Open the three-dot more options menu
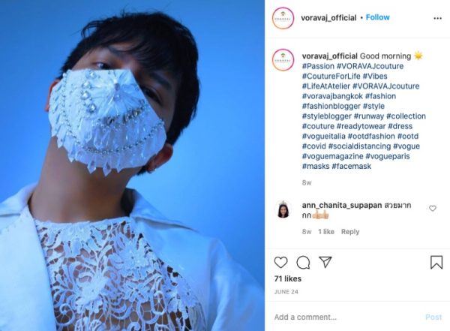Screen dimensions: 450x331 [437, 18]
